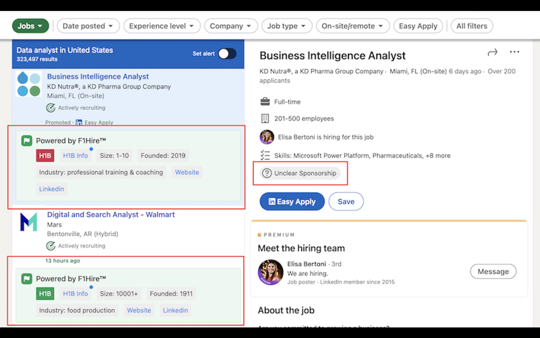This screenshot has height=338, width=540.
Task: Toggle the Easy Apply filter
Action: (x=418, y=26)
